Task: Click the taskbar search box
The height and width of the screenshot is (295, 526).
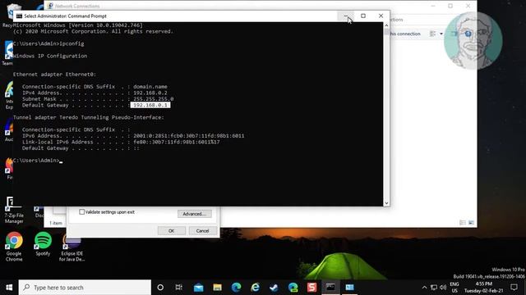Action: [85, 288]
